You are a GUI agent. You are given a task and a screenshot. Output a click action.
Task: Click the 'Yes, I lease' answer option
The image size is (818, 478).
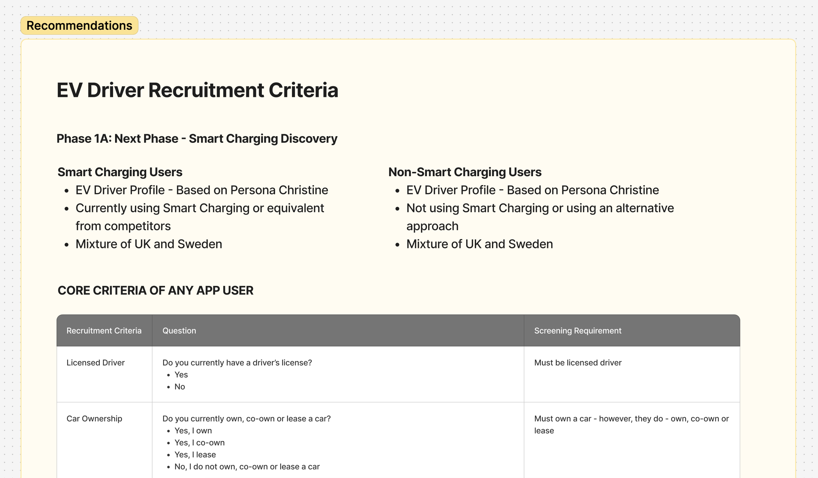195,455
